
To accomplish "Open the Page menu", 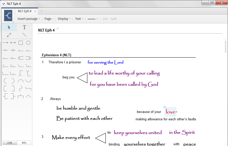I will coord(49,19).
